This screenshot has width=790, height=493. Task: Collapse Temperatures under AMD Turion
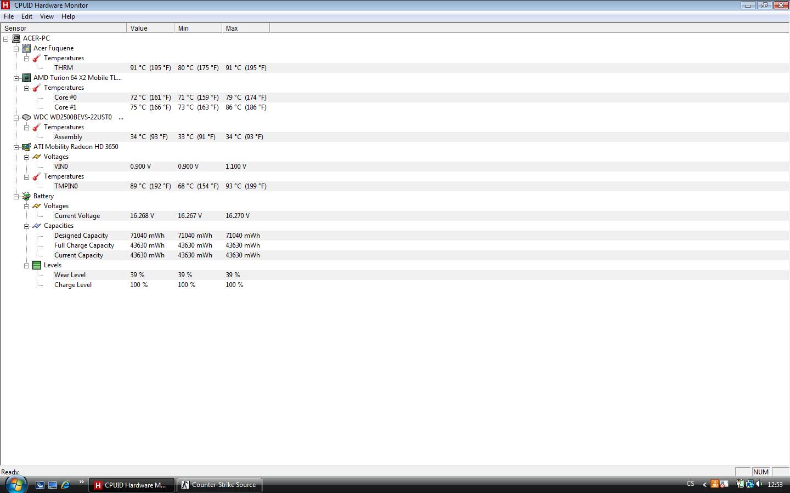point(27,88)
